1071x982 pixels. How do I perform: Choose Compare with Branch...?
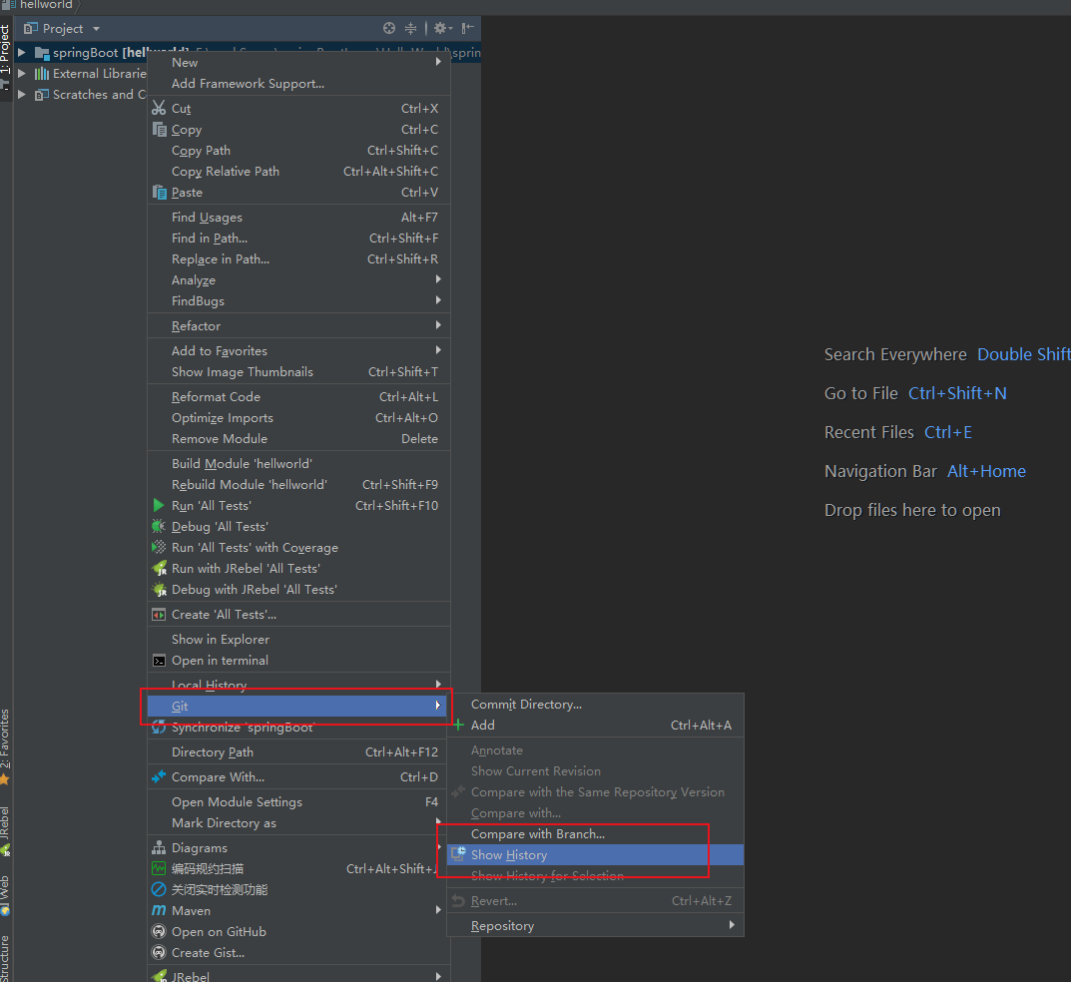[x=595, y=834]
